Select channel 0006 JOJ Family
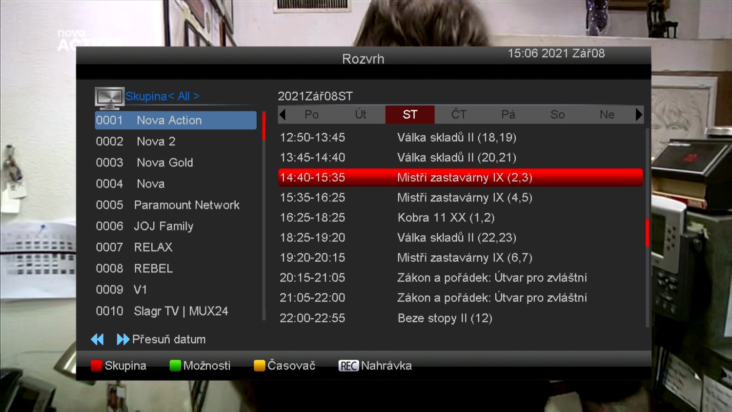This screenshot has height=412, width=732. [176, 227]
